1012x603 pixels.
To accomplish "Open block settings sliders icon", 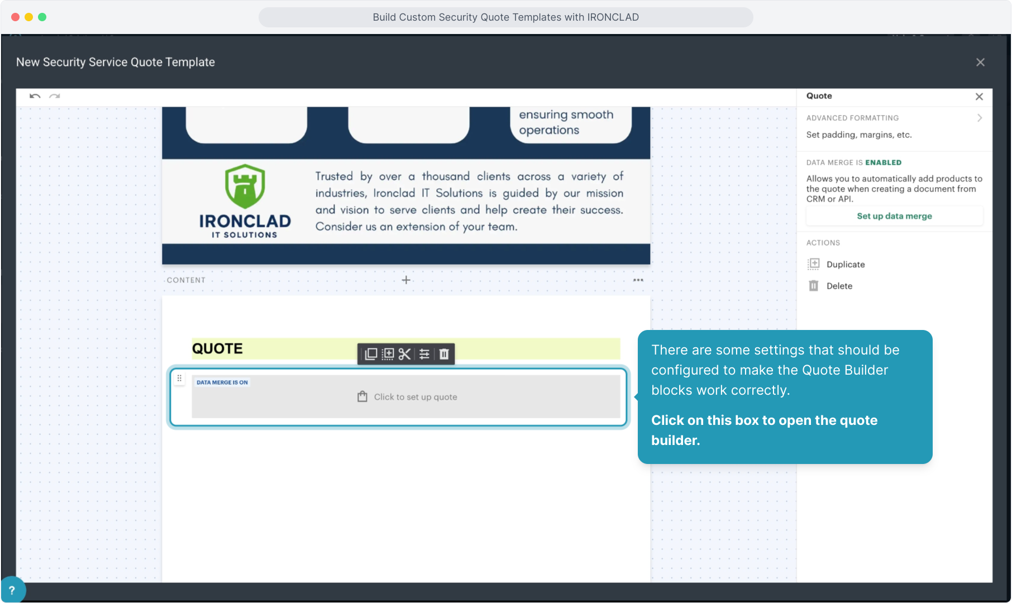I will point(424,354).
